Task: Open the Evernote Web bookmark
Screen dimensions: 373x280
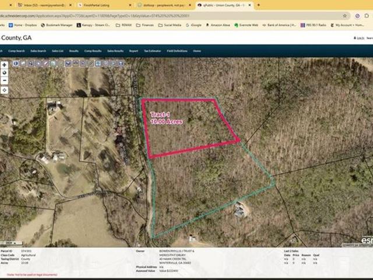Action: point(246,25)
